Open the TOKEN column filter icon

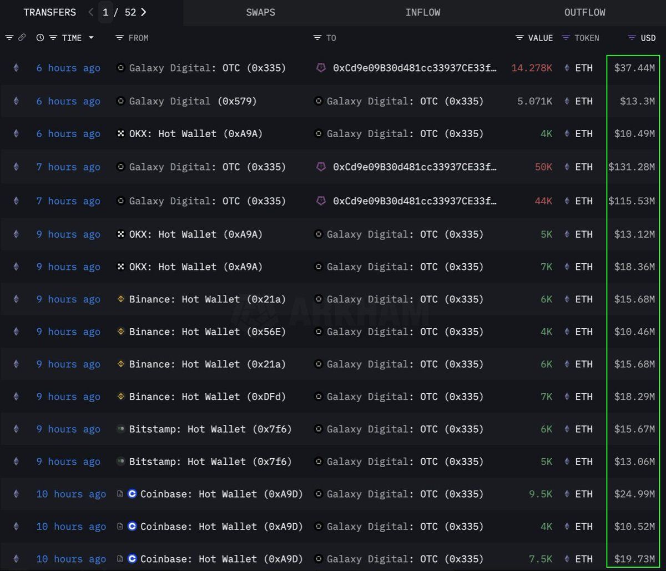click(x=566, y=38)
